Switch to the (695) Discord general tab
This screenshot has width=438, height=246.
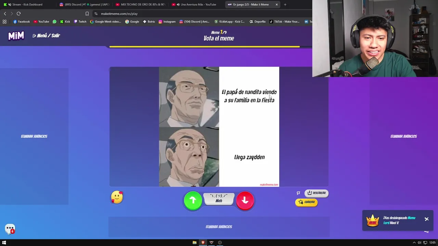pos(84,4)
